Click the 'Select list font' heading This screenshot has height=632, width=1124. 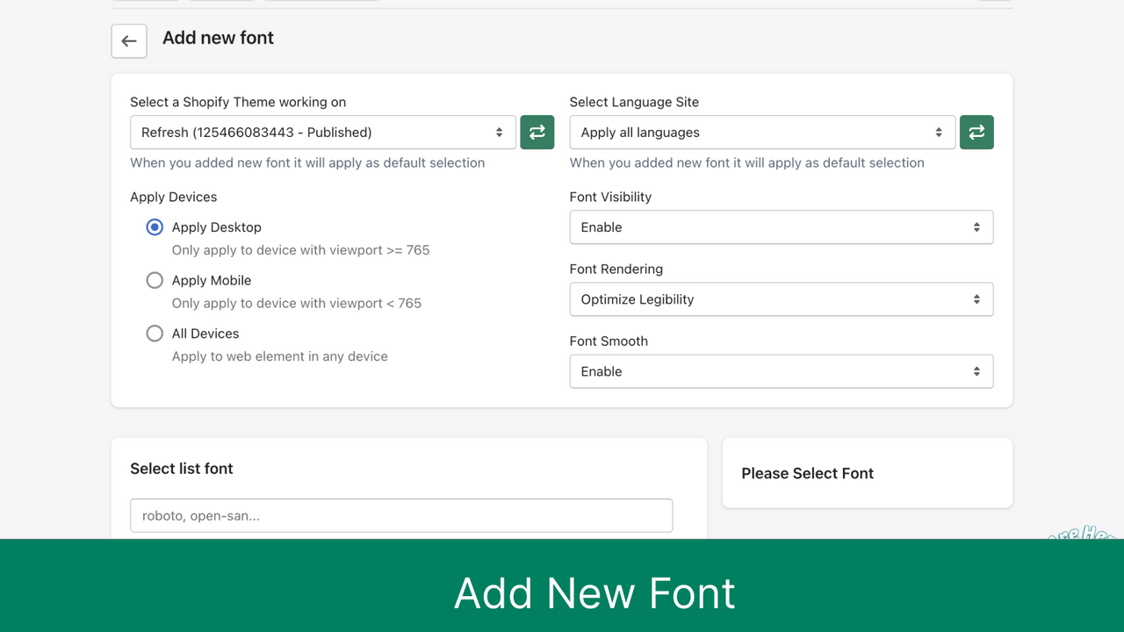tap(182, 469)
